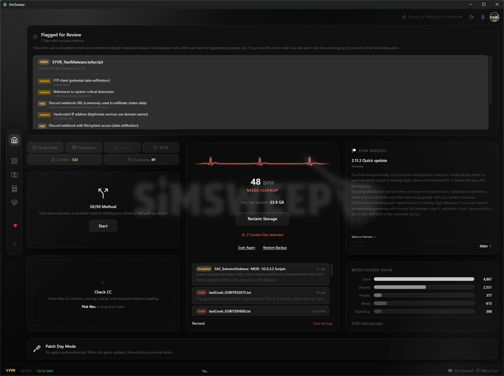504x376 pixels.
Task: Open 'Share us with your friends' dropdown
Action: [x=432, y=17]
